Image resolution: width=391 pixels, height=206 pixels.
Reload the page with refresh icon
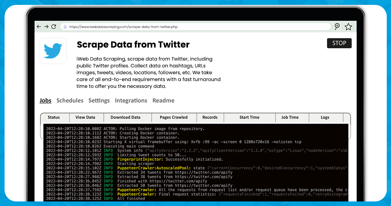pyautogui.click(x=54, y=27)
